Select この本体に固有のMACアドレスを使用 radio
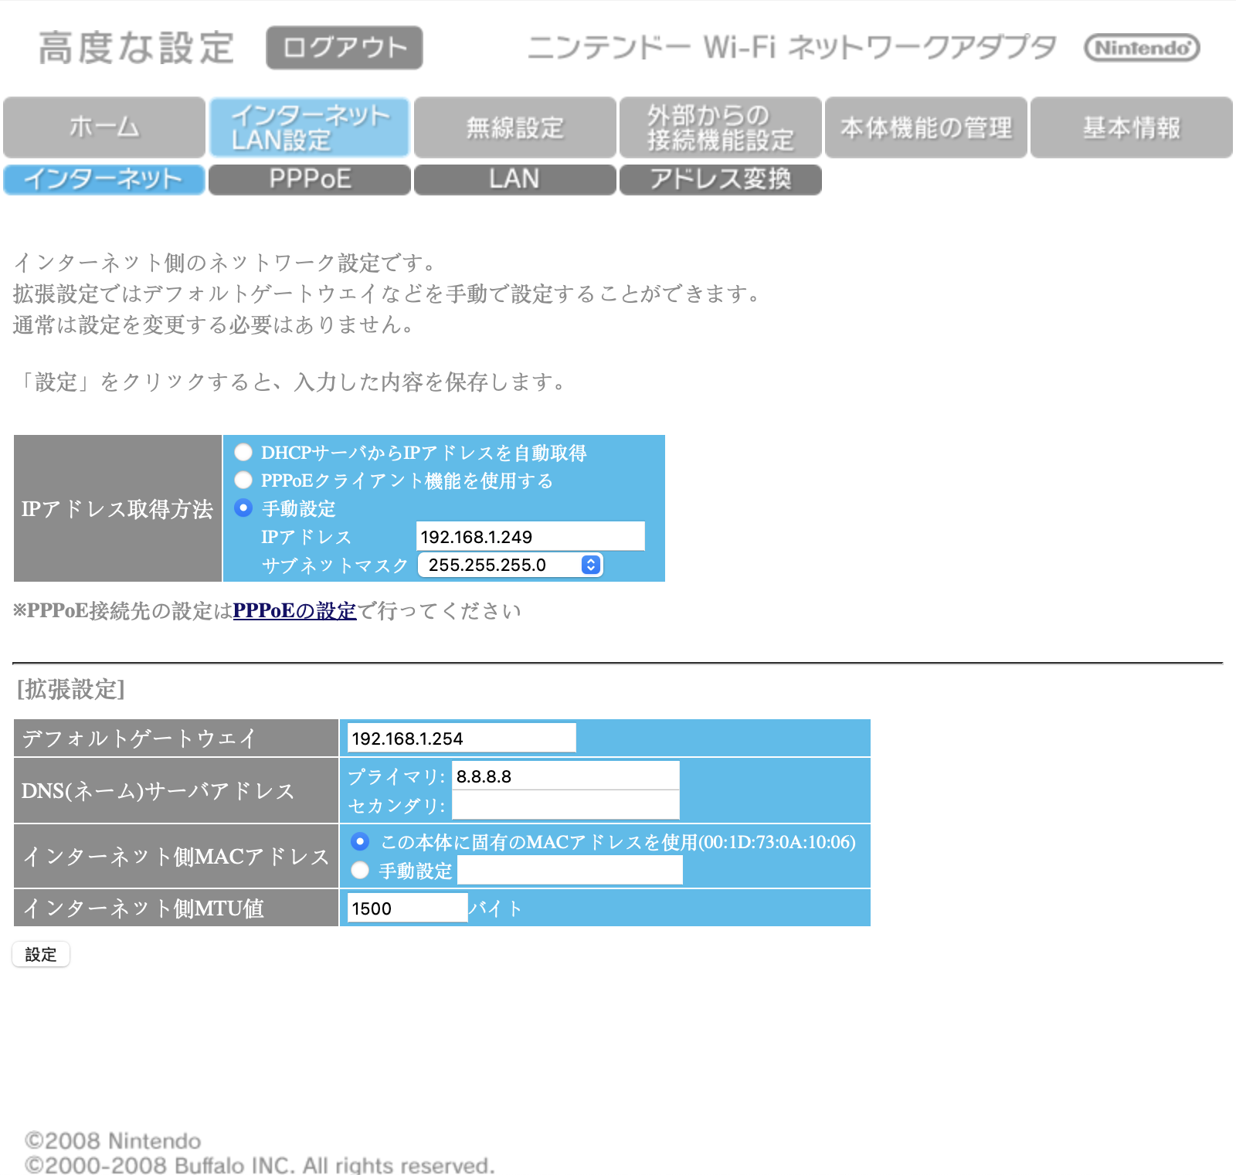 pos(360,841)
